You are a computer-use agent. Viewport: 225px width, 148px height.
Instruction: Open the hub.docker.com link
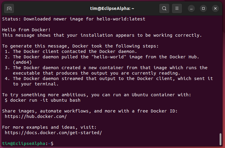click(36, 116)
